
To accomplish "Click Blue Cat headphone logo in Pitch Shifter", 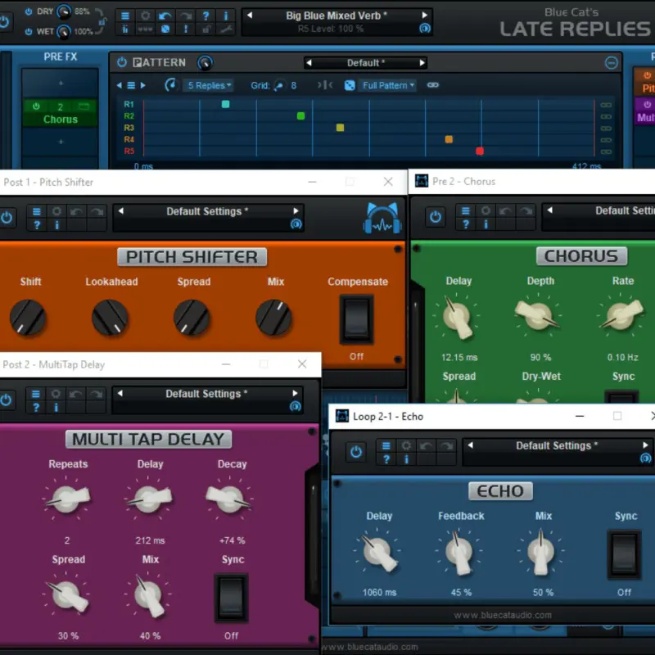I will (x=382, y=218).
